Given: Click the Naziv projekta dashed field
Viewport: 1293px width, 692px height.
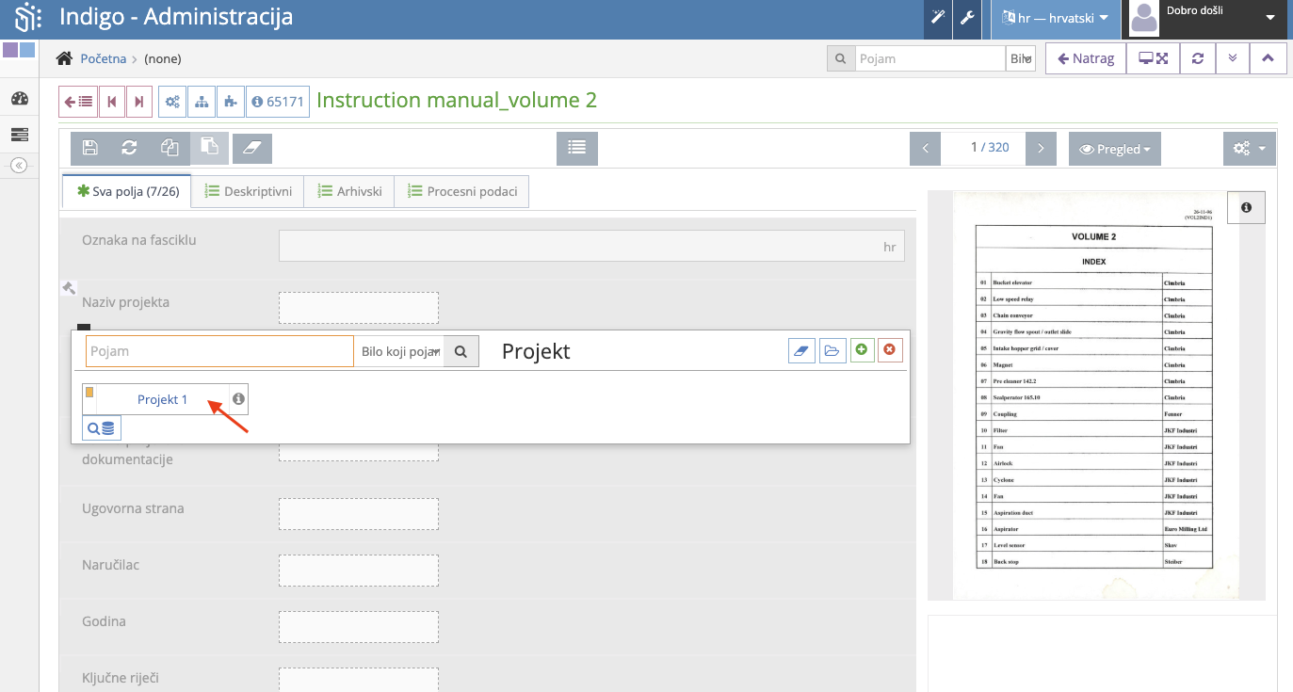Looking at the screenshot, I should [359, 307].
